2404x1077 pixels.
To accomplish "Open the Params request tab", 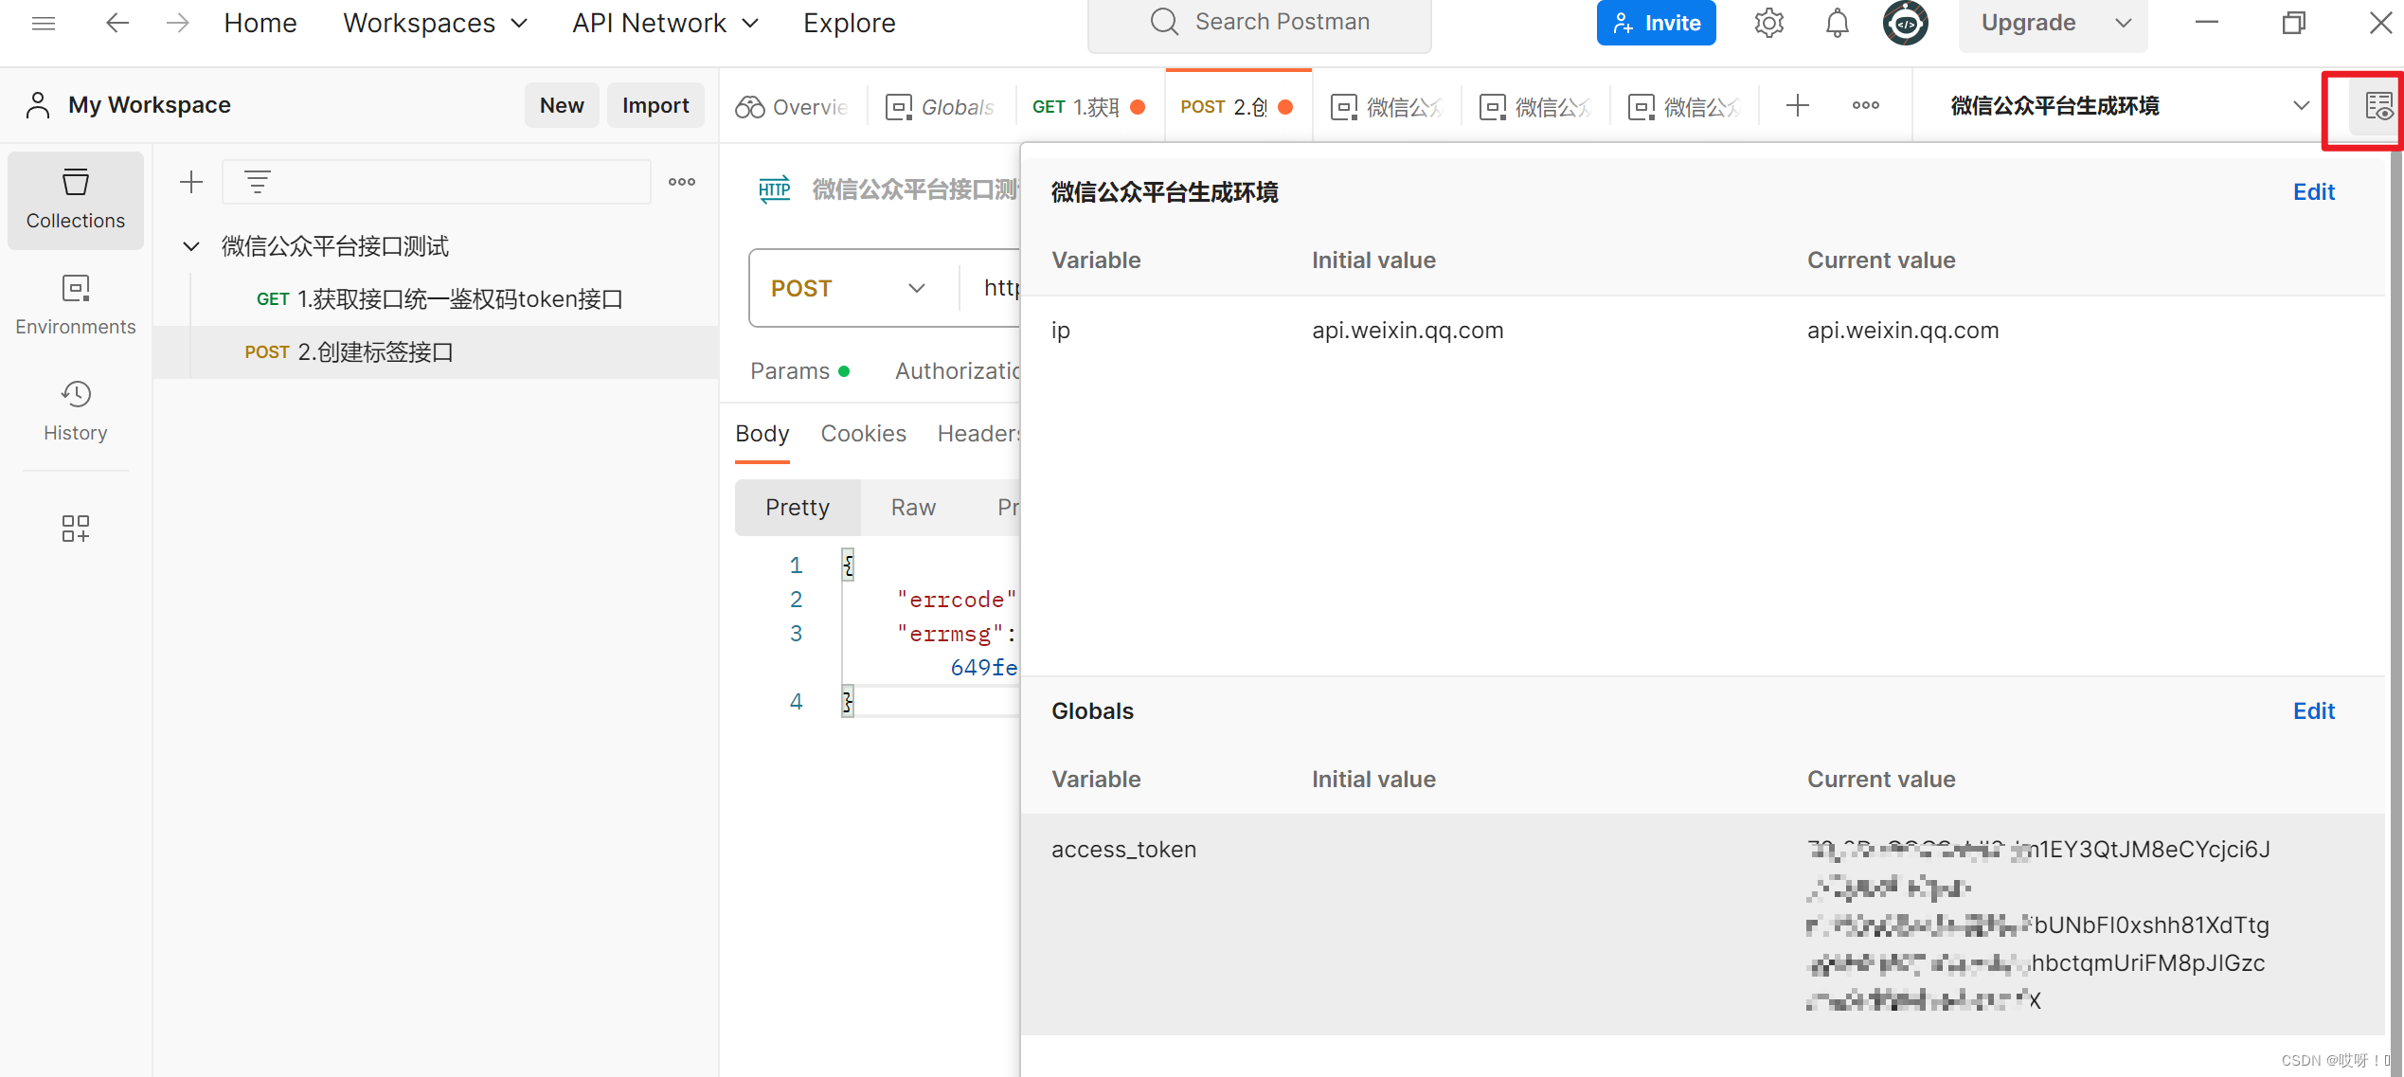I will click(799, 371).
